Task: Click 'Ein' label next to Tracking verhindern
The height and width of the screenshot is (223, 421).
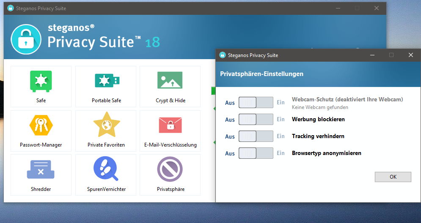Action: [281, 136]
